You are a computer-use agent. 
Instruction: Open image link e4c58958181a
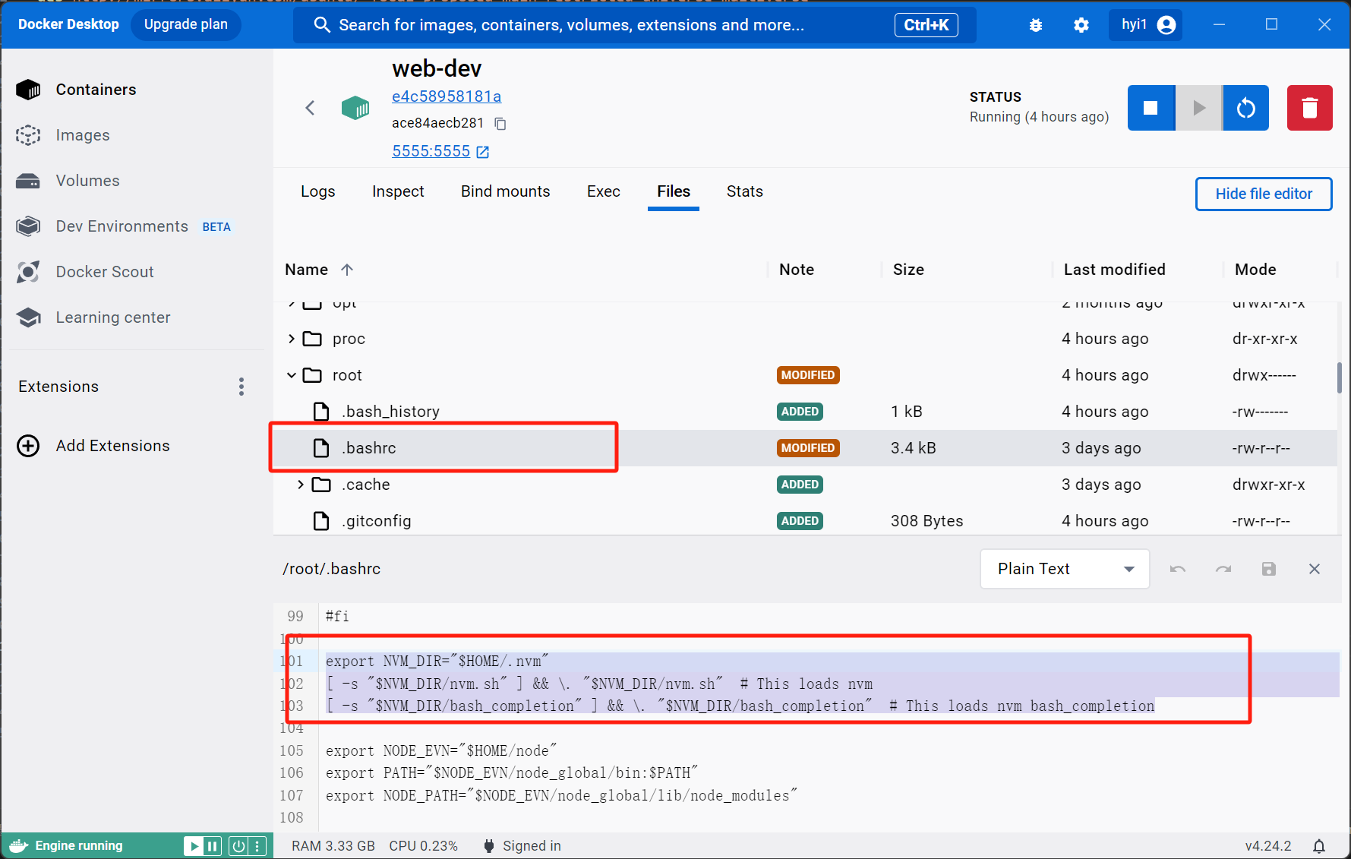447,96
